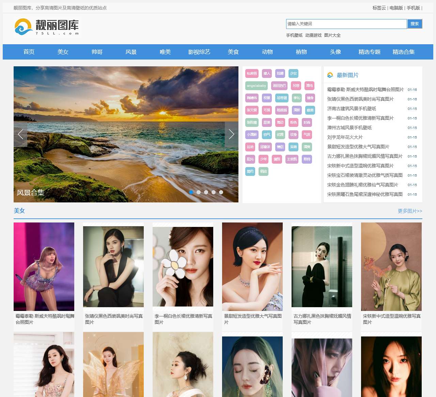Select the 粉色 tag

(293, 122)
